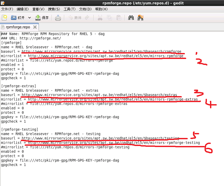
Task: Click the "enabled = 1" line
Action: (x=12, y=65)
